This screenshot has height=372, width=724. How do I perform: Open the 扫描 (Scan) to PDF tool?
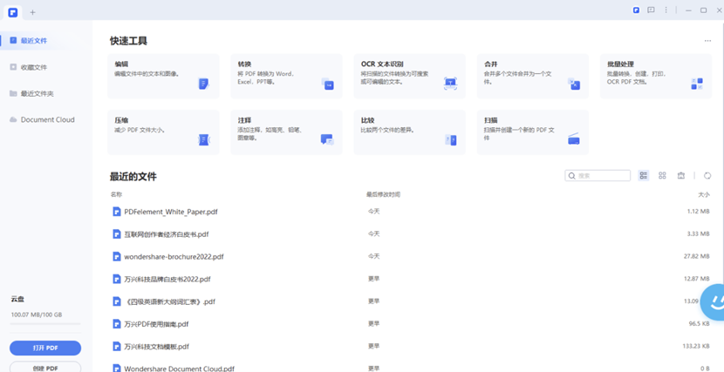(x=532, y=132)
